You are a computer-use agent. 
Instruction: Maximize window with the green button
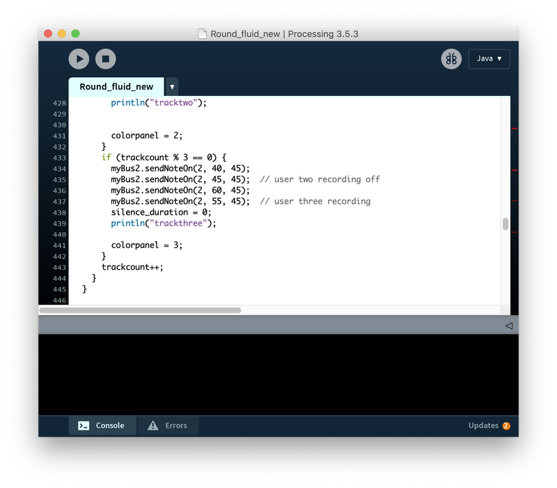pos(75,33)
